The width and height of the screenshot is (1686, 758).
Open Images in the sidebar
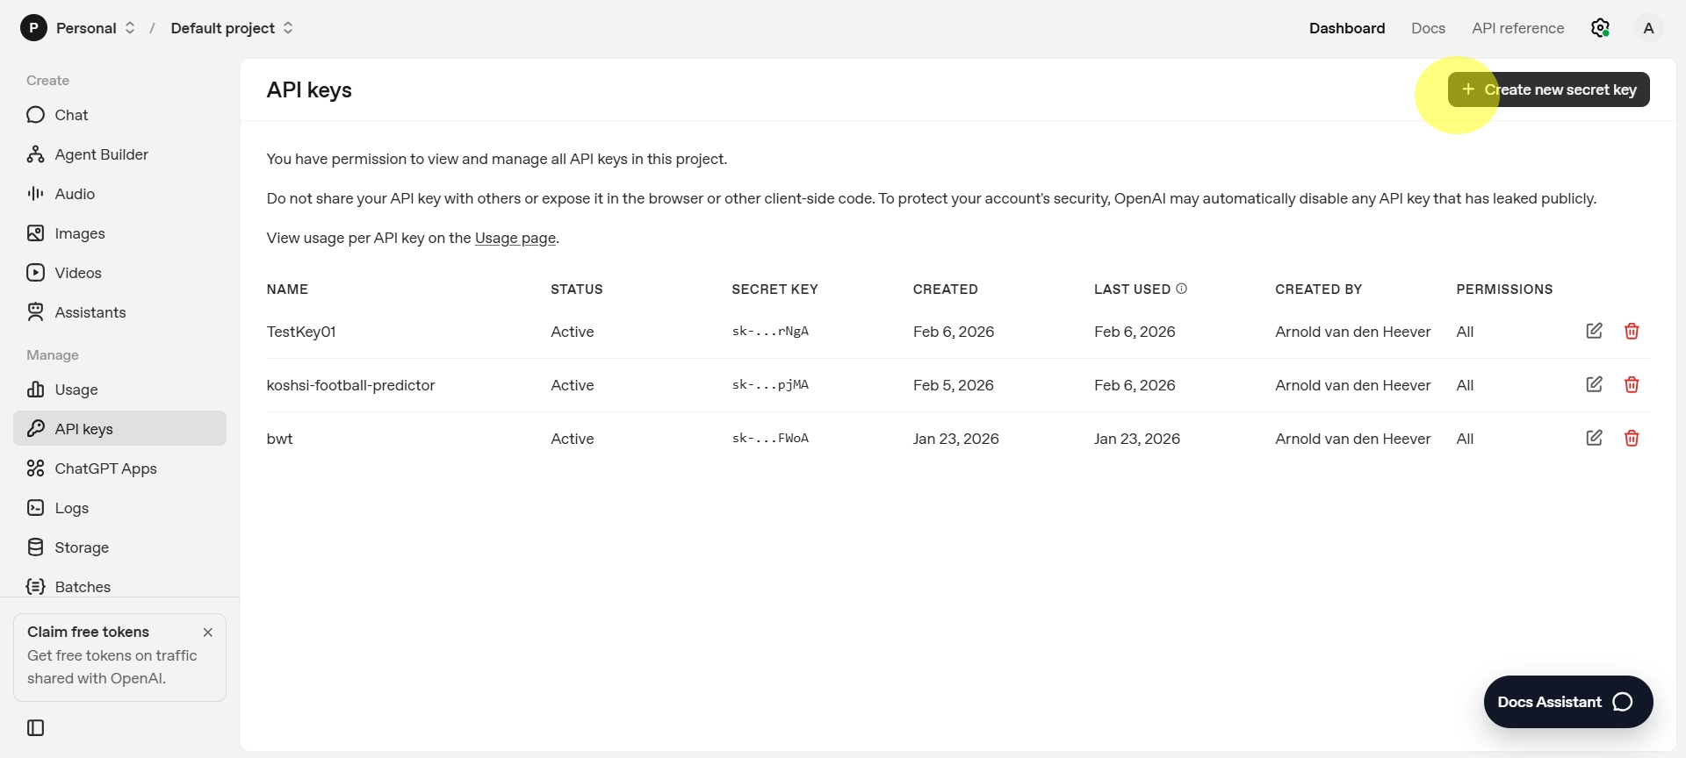pyautogui.click(x=119, y=233)
